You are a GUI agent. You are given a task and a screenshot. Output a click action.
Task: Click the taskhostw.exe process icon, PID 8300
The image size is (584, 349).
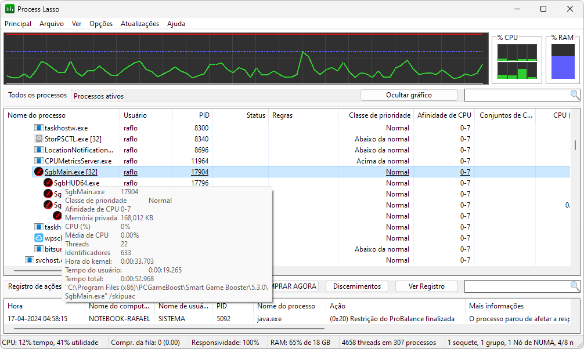[x=38, y=128]
